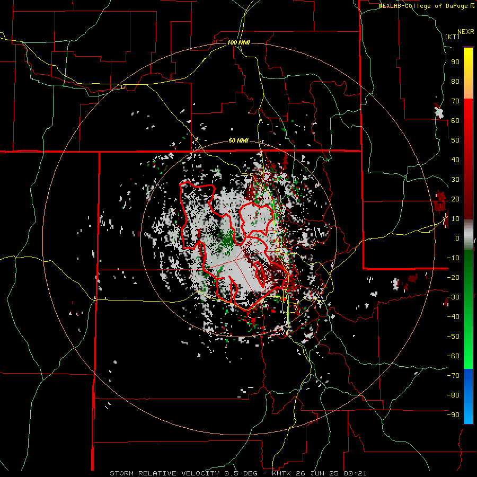477x477 pixels.
Task: Select the 10 value on the velocity scale
Action: pos(455,219)
